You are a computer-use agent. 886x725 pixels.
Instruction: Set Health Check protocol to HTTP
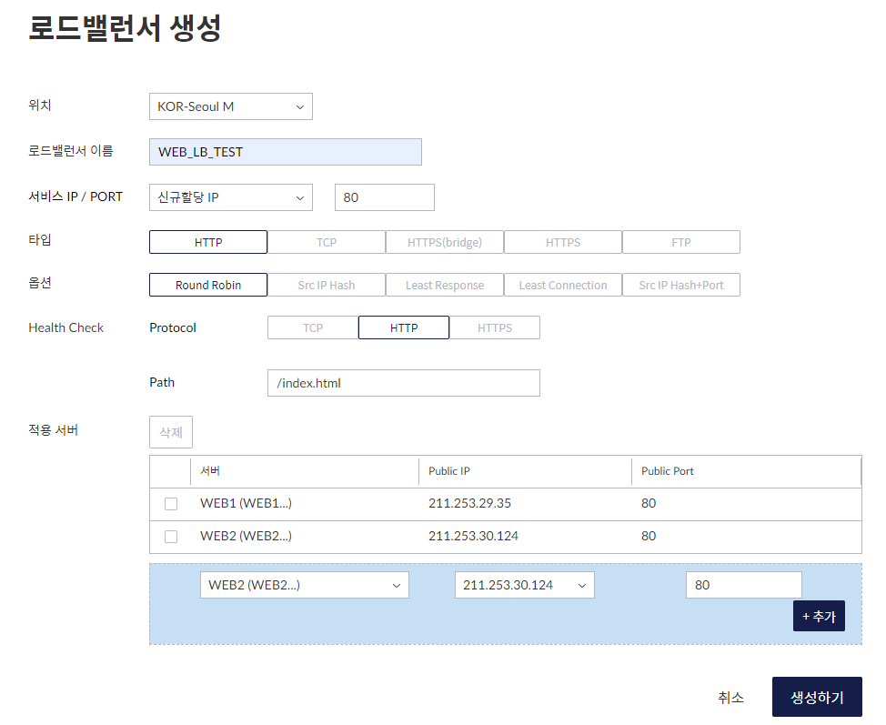404,327
